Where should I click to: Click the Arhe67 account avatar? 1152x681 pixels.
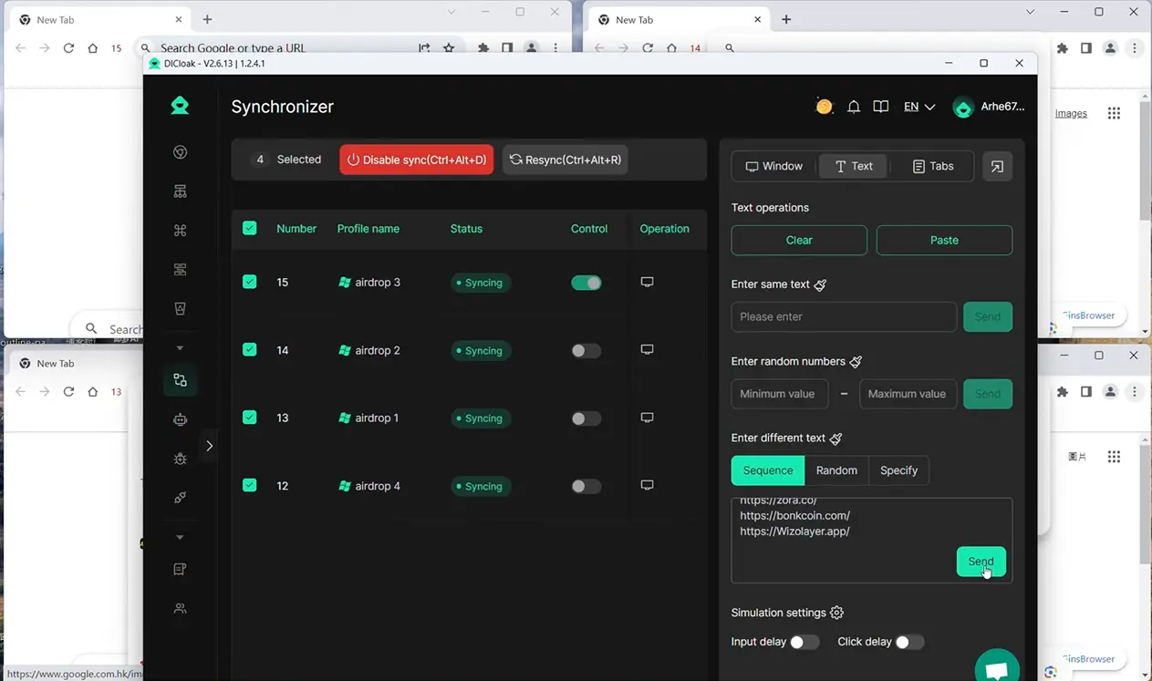click(962, 108)
